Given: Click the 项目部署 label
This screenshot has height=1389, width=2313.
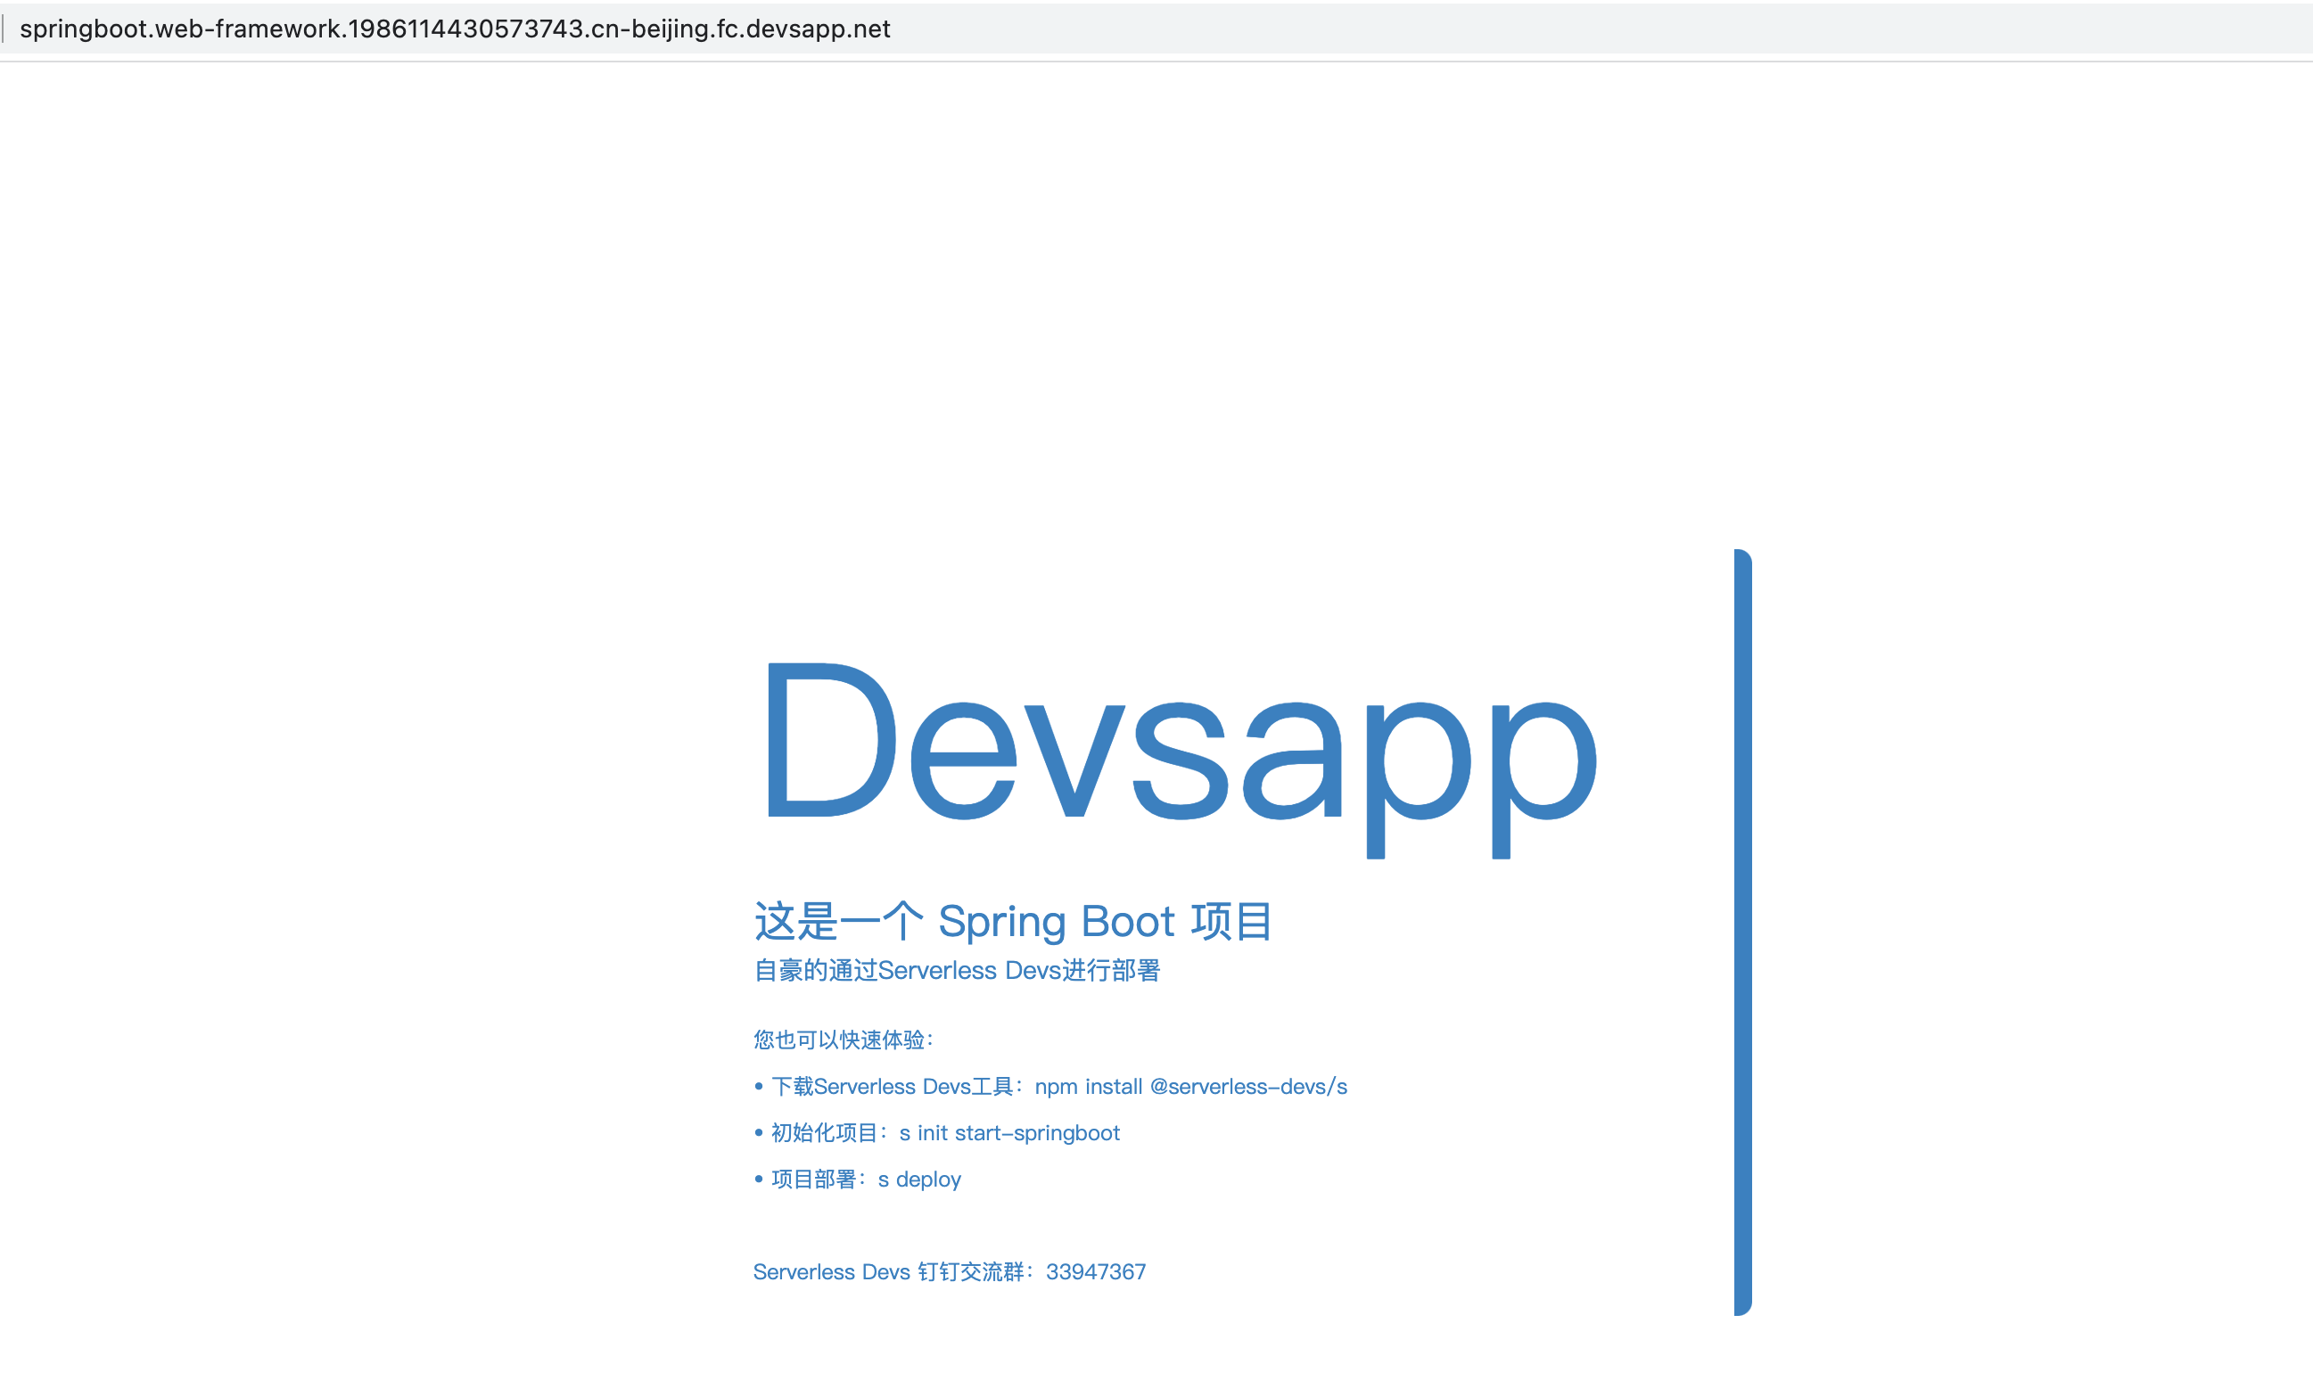Looking at the screenshot, I should [813, 1179].
